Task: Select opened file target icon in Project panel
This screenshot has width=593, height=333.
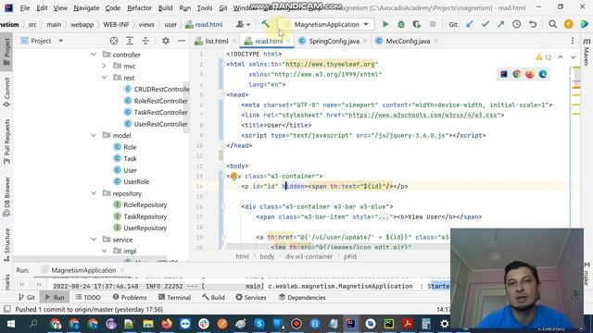Action: (113, 41)
